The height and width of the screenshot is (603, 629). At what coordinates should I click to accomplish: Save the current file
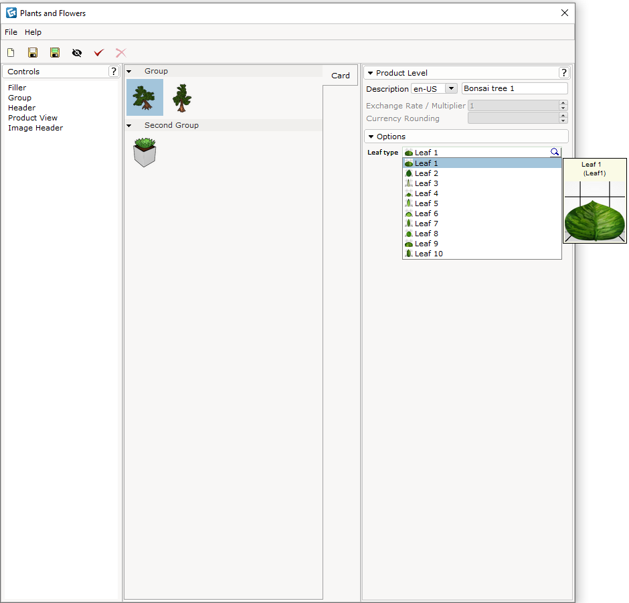[33, 52]
